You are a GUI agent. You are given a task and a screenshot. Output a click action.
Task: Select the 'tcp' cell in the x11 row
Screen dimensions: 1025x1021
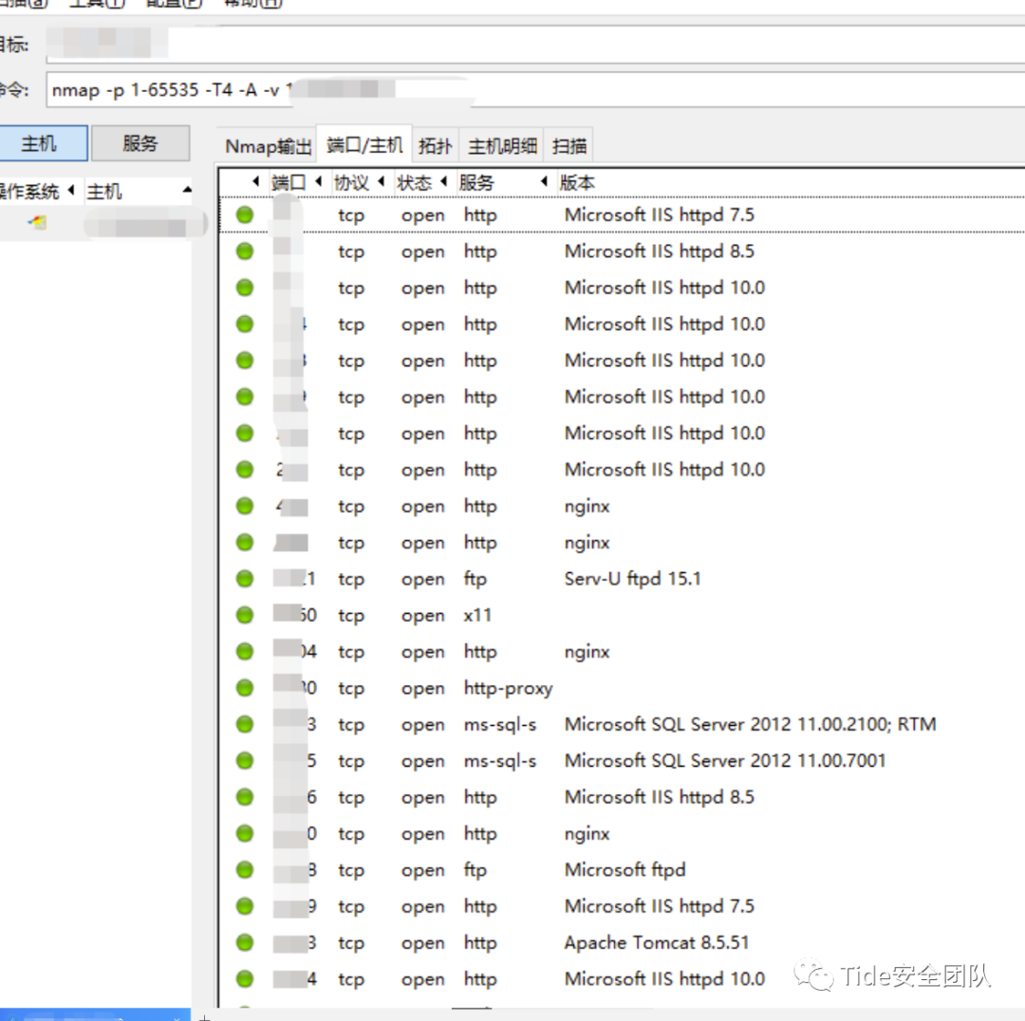coord(351,616)
